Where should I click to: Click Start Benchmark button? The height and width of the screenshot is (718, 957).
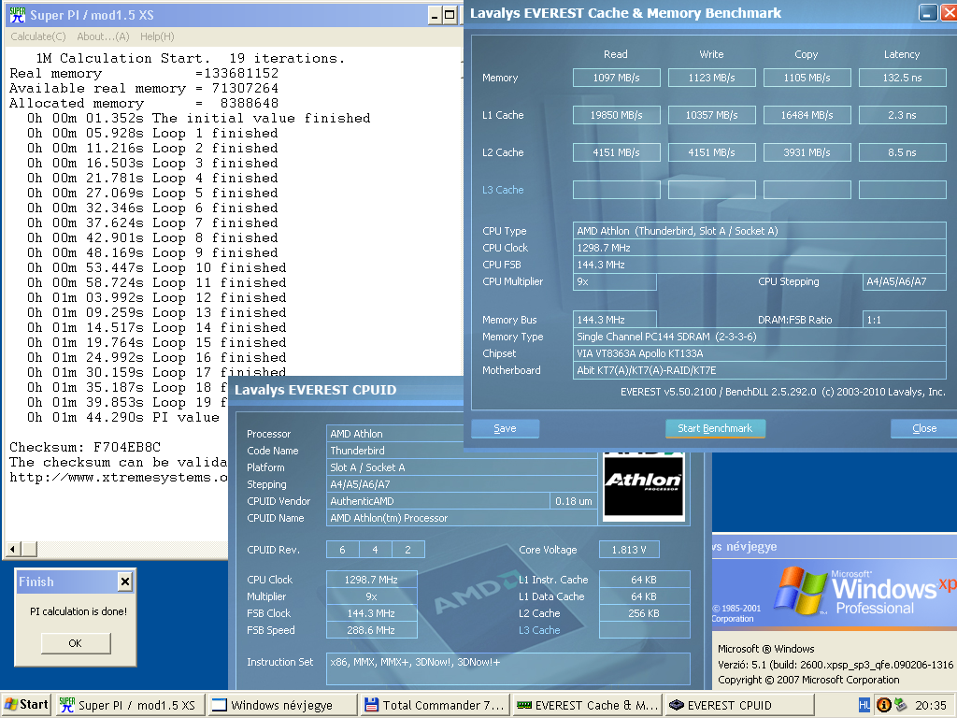pos(715,428)
